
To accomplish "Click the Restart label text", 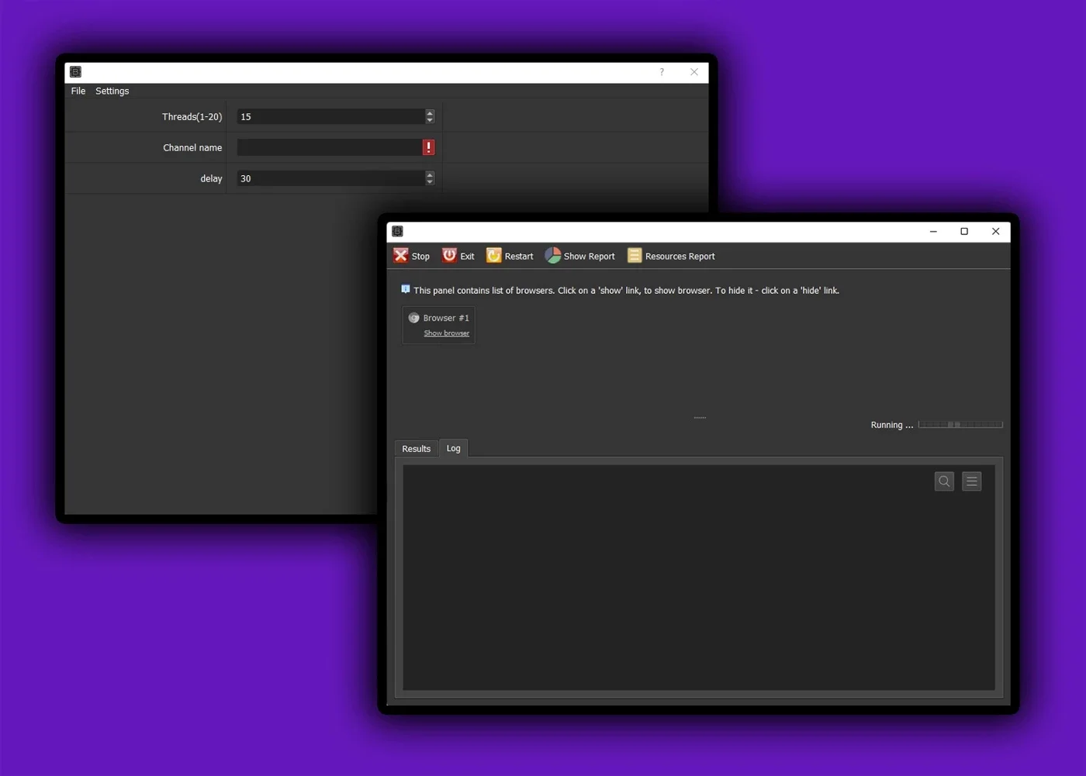I will click(519, 257).
